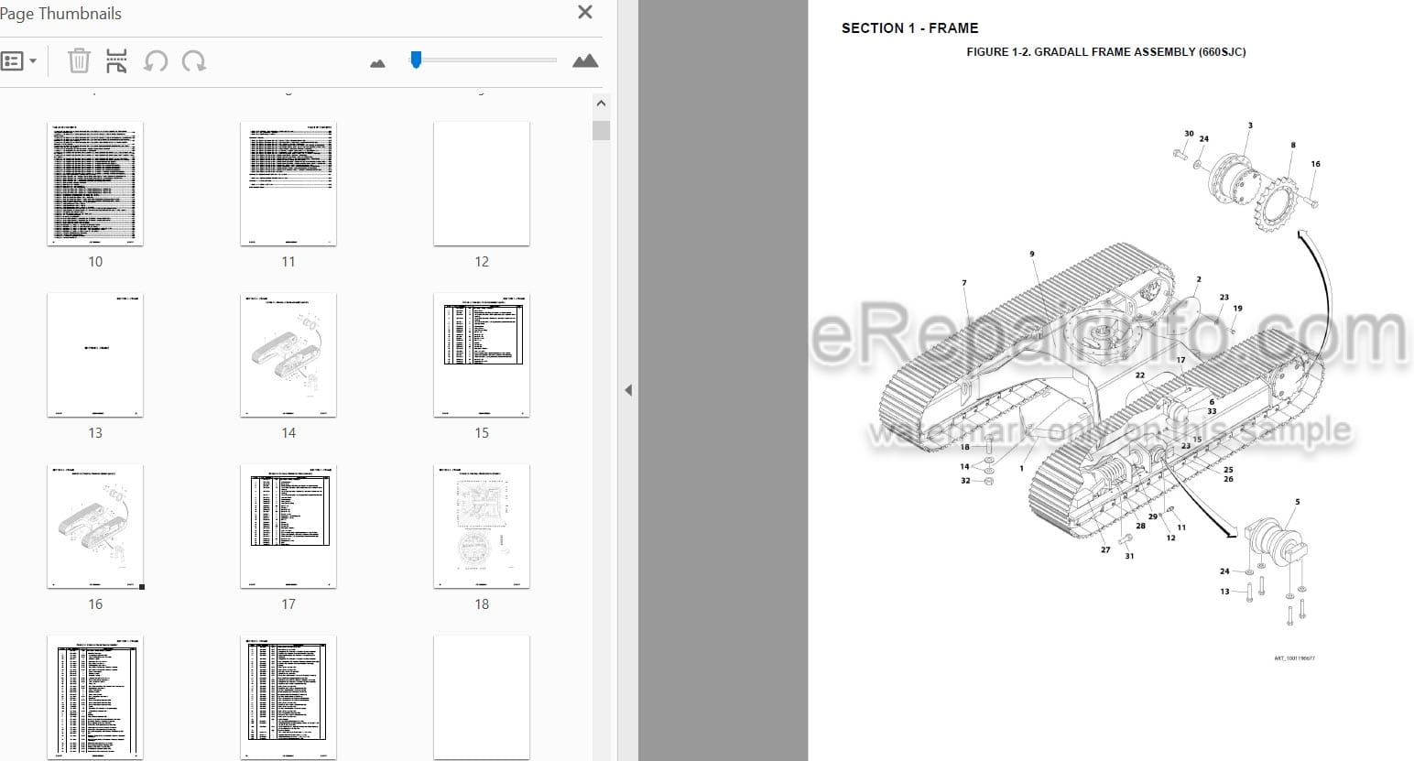Rotate pages counterclockwise
Image resolution: width=1414 pixels, height=761 pixels.
click(156, 61)
